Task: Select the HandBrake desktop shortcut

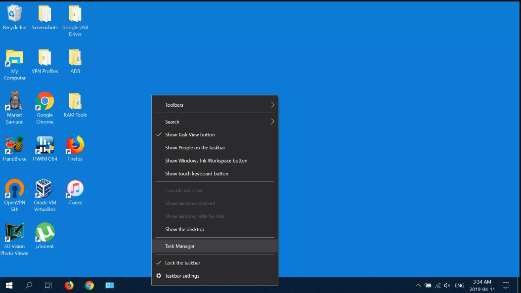Action: tap(14, 149)
